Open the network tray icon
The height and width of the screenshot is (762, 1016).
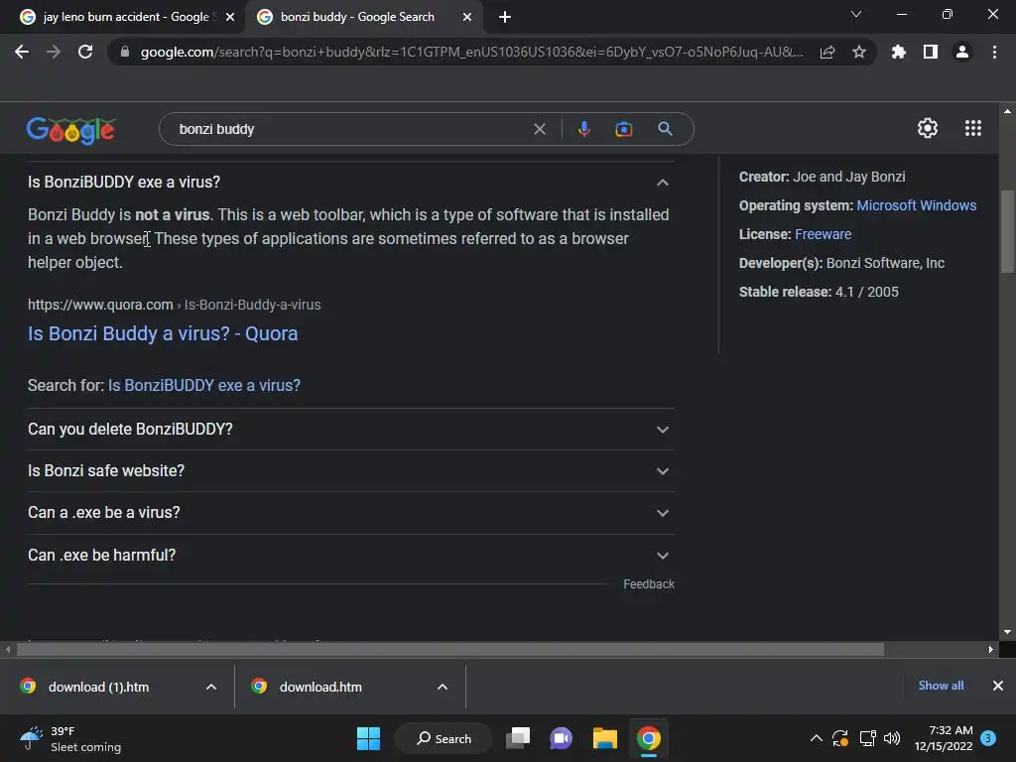(867, 738)
